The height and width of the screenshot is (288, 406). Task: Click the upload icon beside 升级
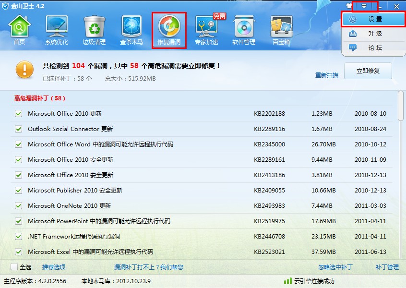click(x=352, y=34)
